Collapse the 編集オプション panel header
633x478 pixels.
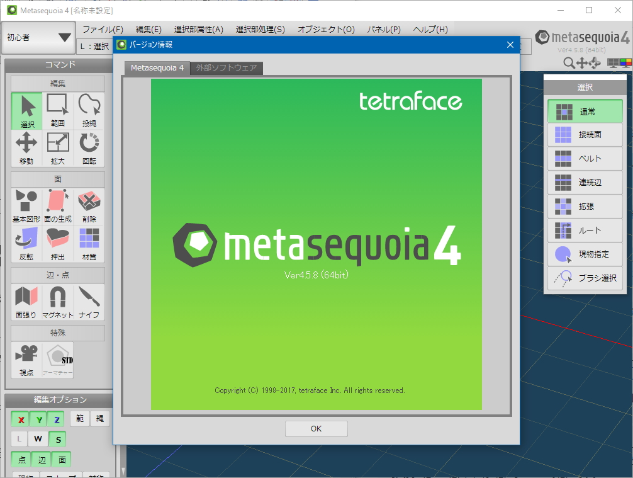tap(59, 399)
